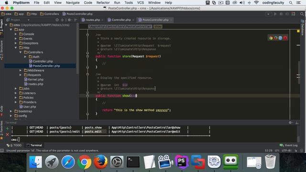This screenshot has width=306, height=172.
Task: Click the Controllers breadcrumb in navigation bar
Action: (50, 14)
